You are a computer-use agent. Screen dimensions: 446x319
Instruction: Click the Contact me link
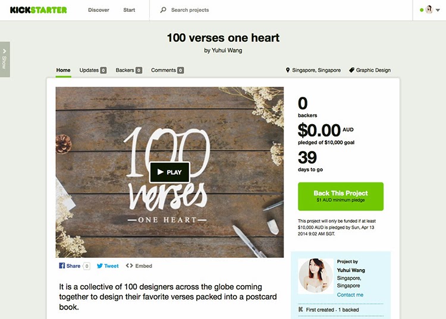(x=350, y=295)
